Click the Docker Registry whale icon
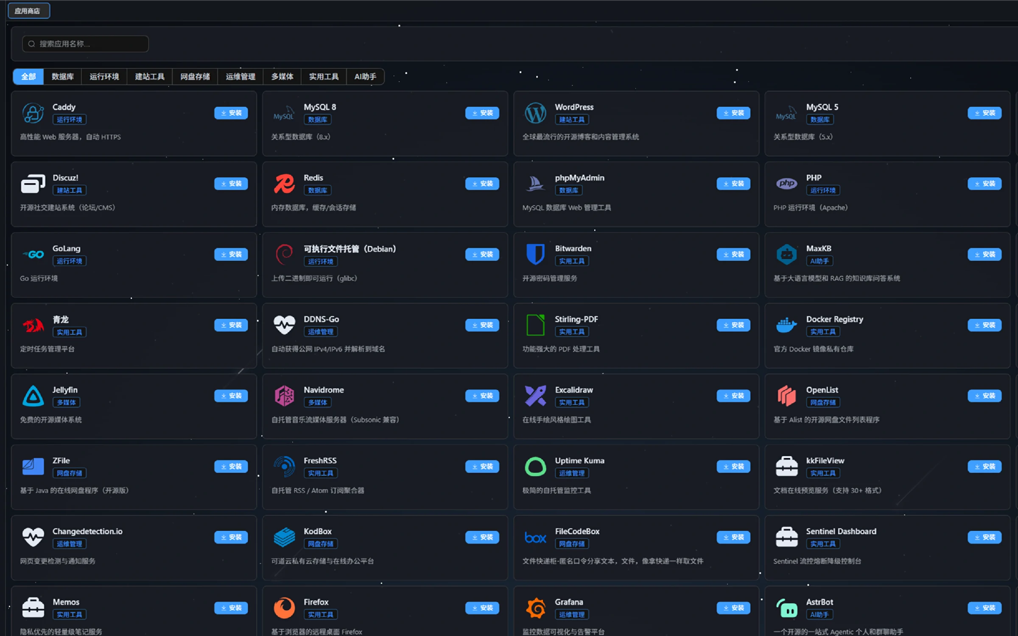The image size is (1018, 636). (x=786, y=325)
